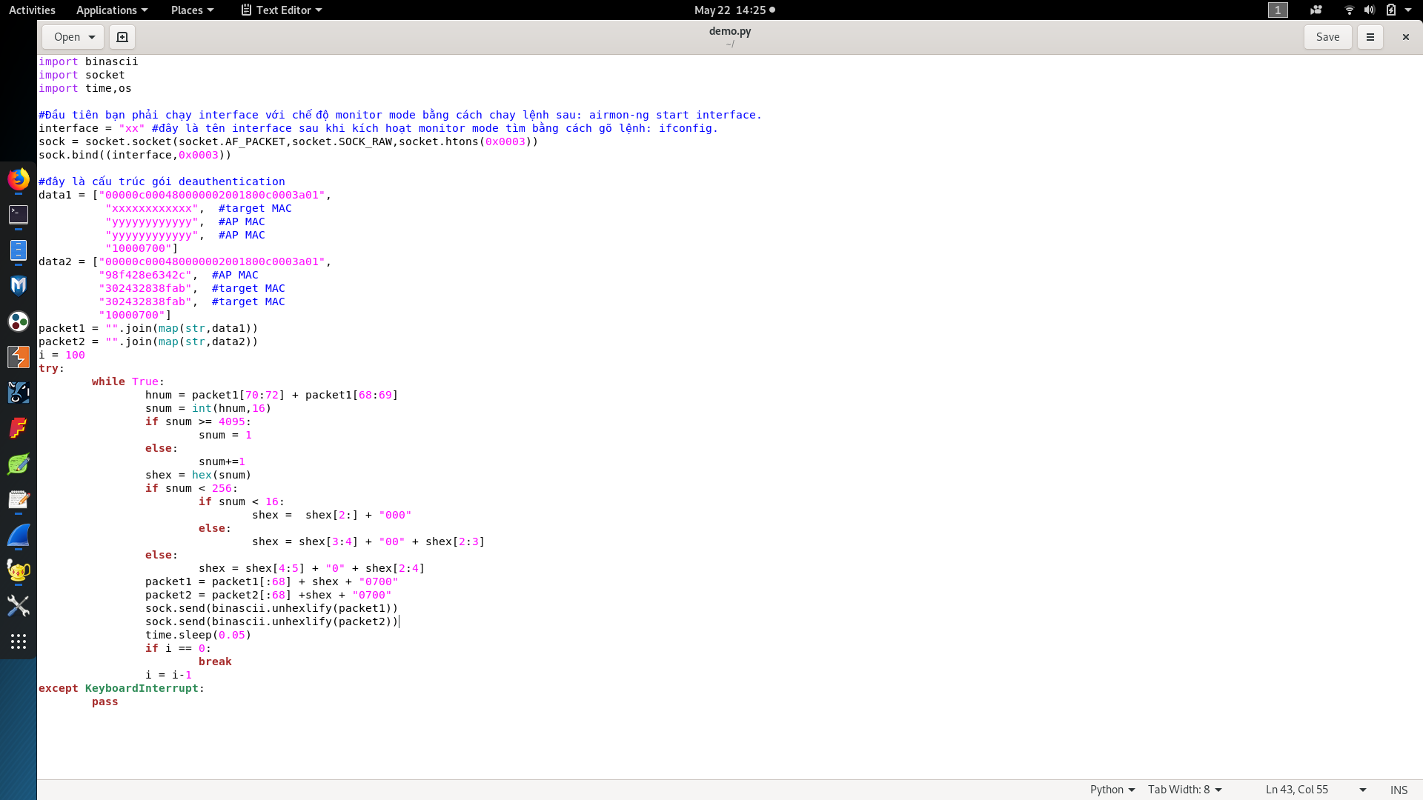Viewport: 1423px width, 800px height.
Task: Open the green leaf notes app
Action: click(19, 464)
